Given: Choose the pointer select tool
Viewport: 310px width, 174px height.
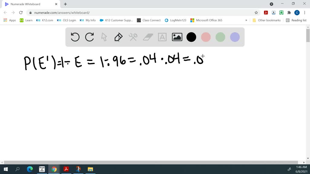Looking at the screenshot, I should pyautogui.click(x=104, y=37).
